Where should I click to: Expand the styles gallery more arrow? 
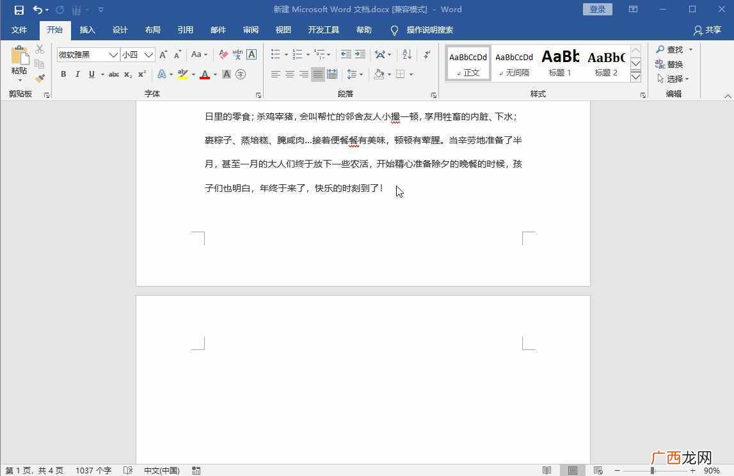[x=635, y=77]
